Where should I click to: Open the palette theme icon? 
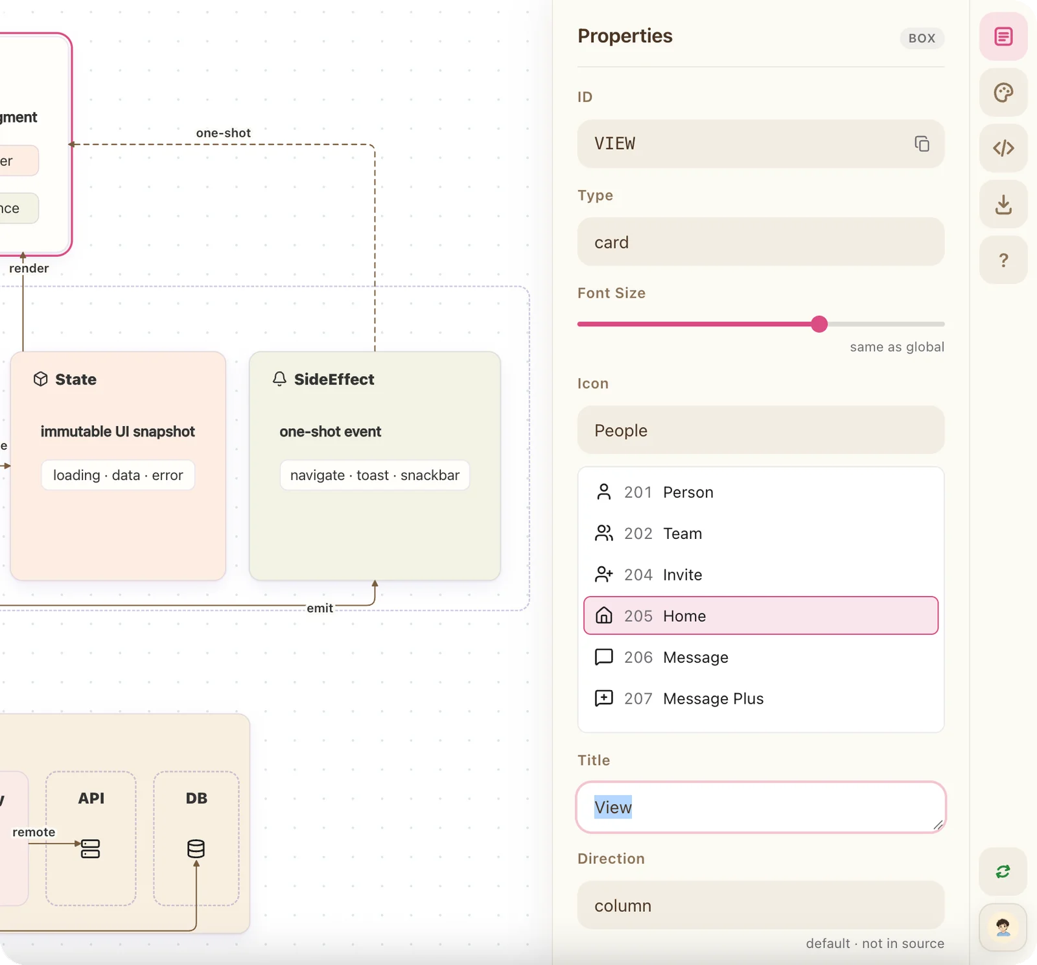pyautogui.click(x=1003, y=93)
